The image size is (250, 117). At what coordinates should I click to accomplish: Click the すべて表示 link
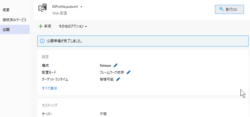pos(50,88)
